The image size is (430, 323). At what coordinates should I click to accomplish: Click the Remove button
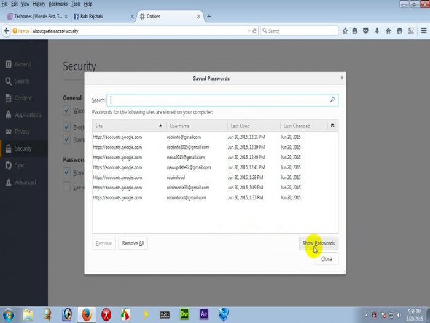tap(104, 243)
